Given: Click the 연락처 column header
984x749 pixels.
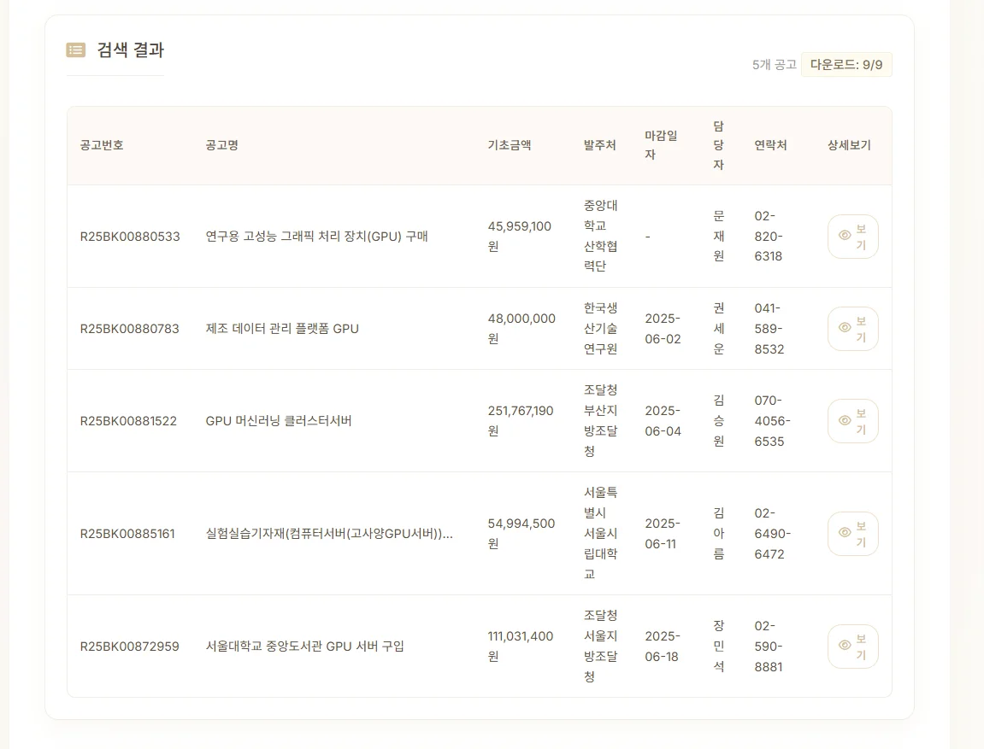Looking at the screenshot, I should pyautogui.click(x=770, y=145).
